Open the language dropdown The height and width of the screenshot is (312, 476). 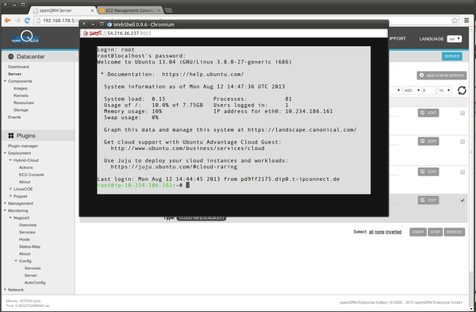click(x=455, y=39)
